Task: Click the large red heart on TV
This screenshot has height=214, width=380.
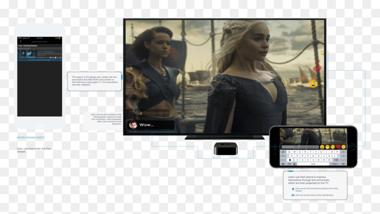Action: point(317,68)
